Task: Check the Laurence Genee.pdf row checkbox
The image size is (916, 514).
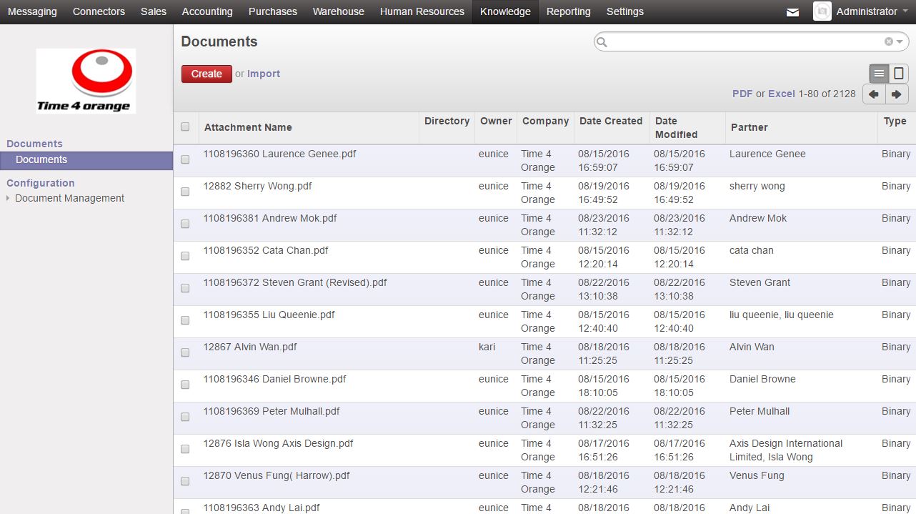Action: [185, 159]
